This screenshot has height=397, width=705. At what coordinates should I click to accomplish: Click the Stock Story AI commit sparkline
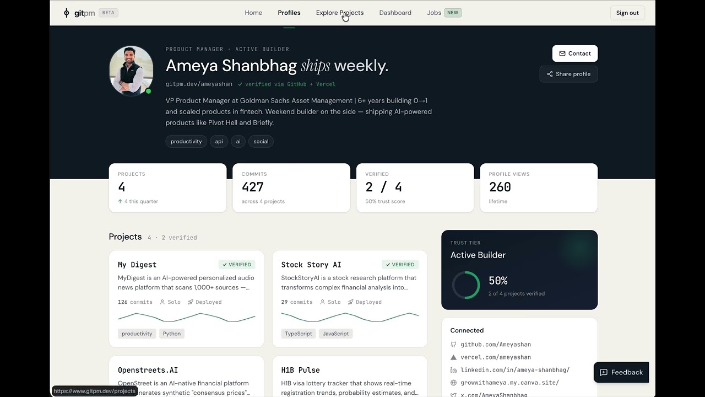pos(350,317)
